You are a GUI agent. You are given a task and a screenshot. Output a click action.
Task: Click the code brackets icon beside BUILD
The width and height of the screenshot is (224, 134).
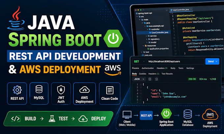[15, 119]
